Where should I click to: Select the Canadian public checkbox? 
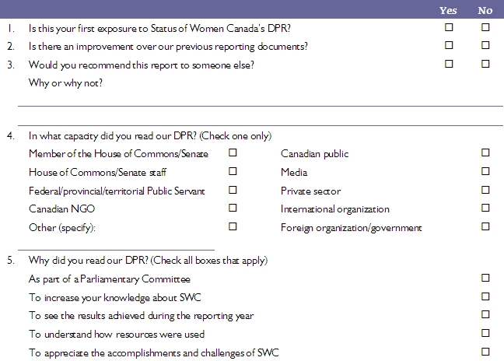[485, 152]
